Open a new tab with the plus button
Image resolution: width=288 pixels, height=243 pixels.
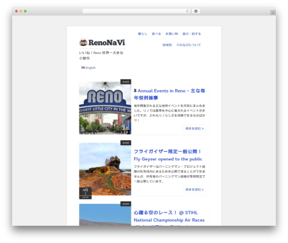[x=273, y=13]
